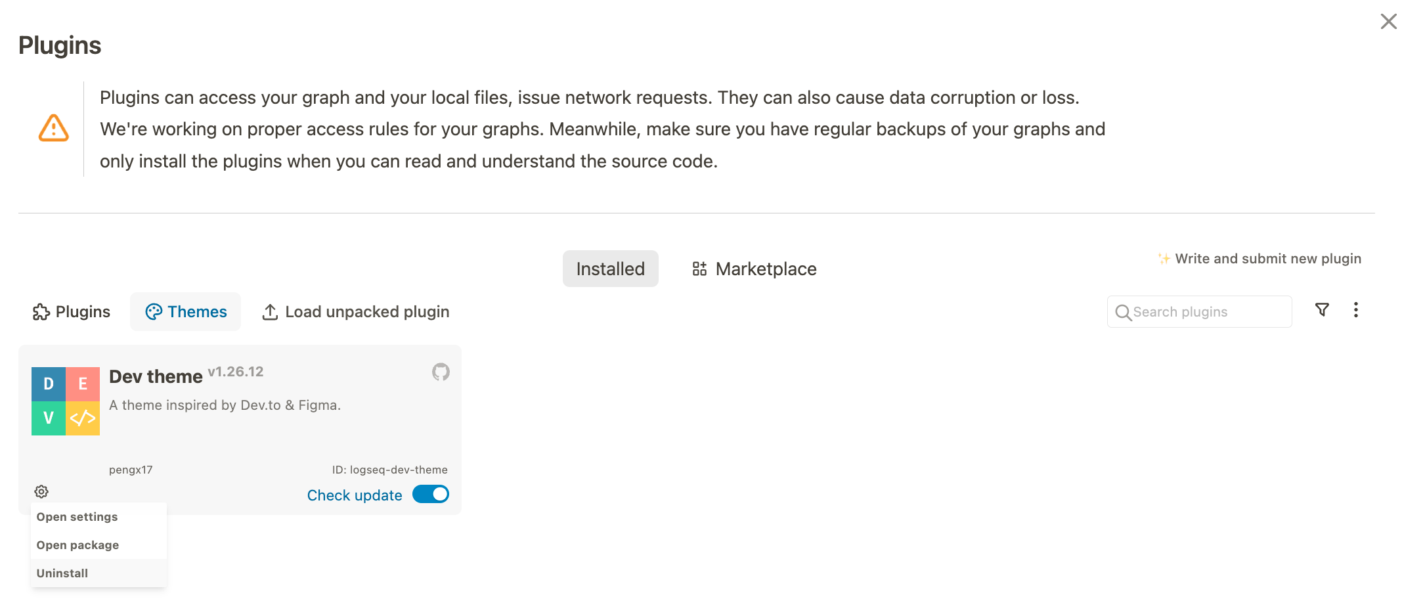
Task: Click the Check update link
Action: pos(355,495)
